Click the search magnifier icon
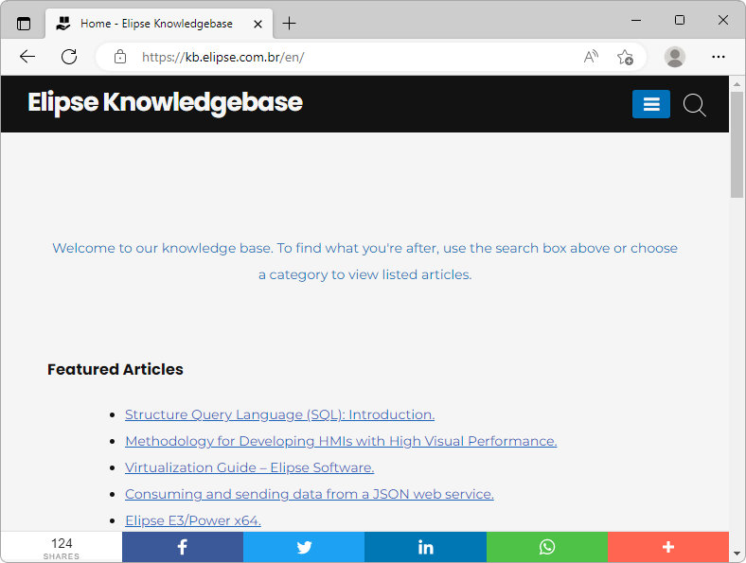746x563 pixels. click(694, 105)
